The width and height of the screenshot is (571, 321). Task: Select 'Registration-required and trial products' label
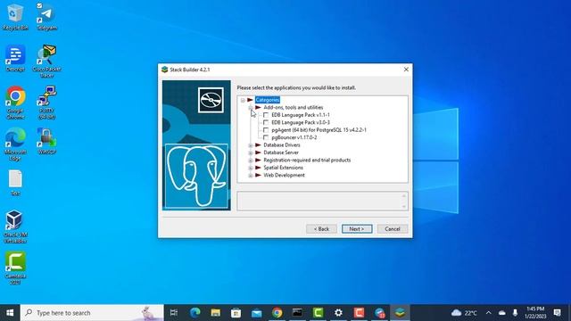[x=307, y=160]
